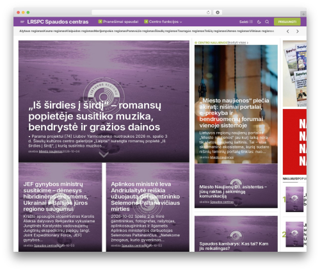Viewport: 320px width, 271px height.
Task: Click Miestų naujienos source under lightbulb article
Action: tap(221, 157)
